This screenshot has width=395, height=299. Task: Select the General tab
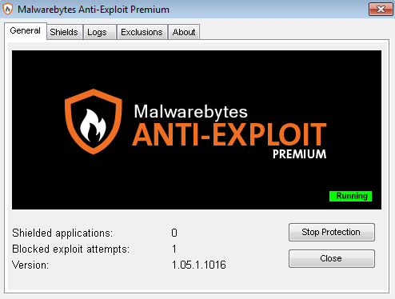[26, 31]
